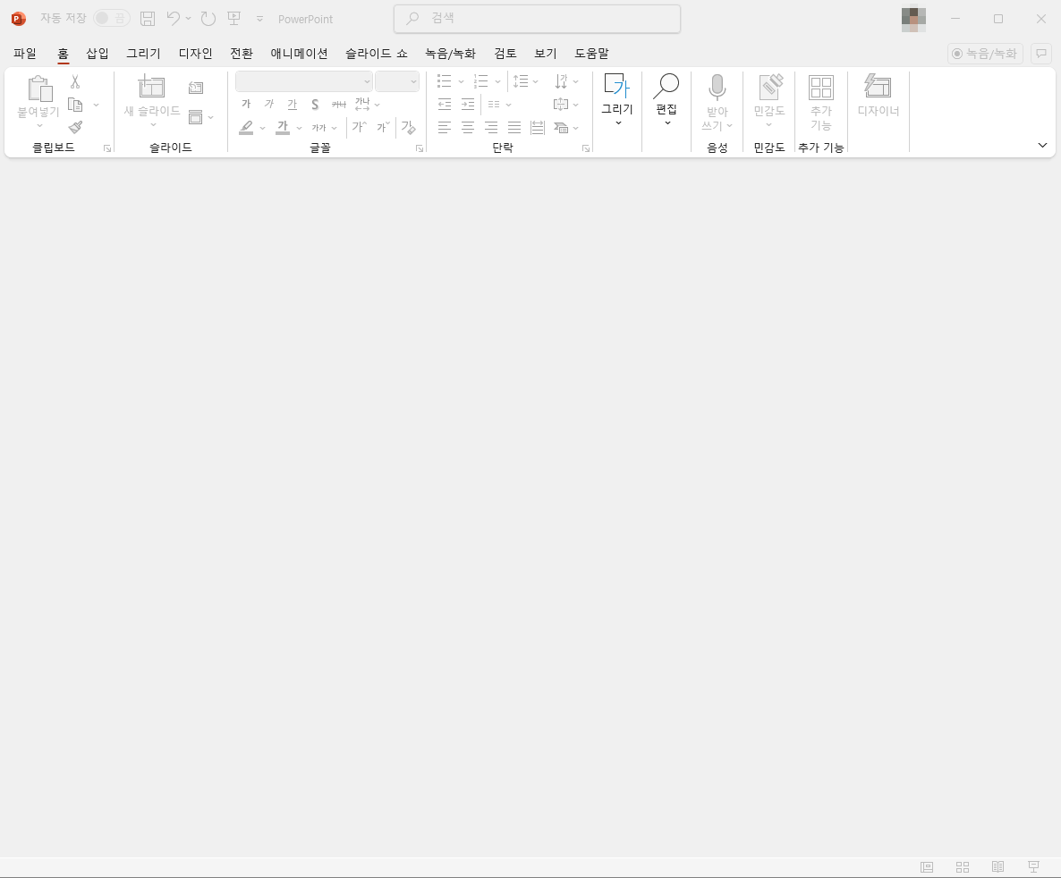Click the 디자이너 icon
Image resolution: width=1061 pixels, height=878 pixels.
(878, 88)
